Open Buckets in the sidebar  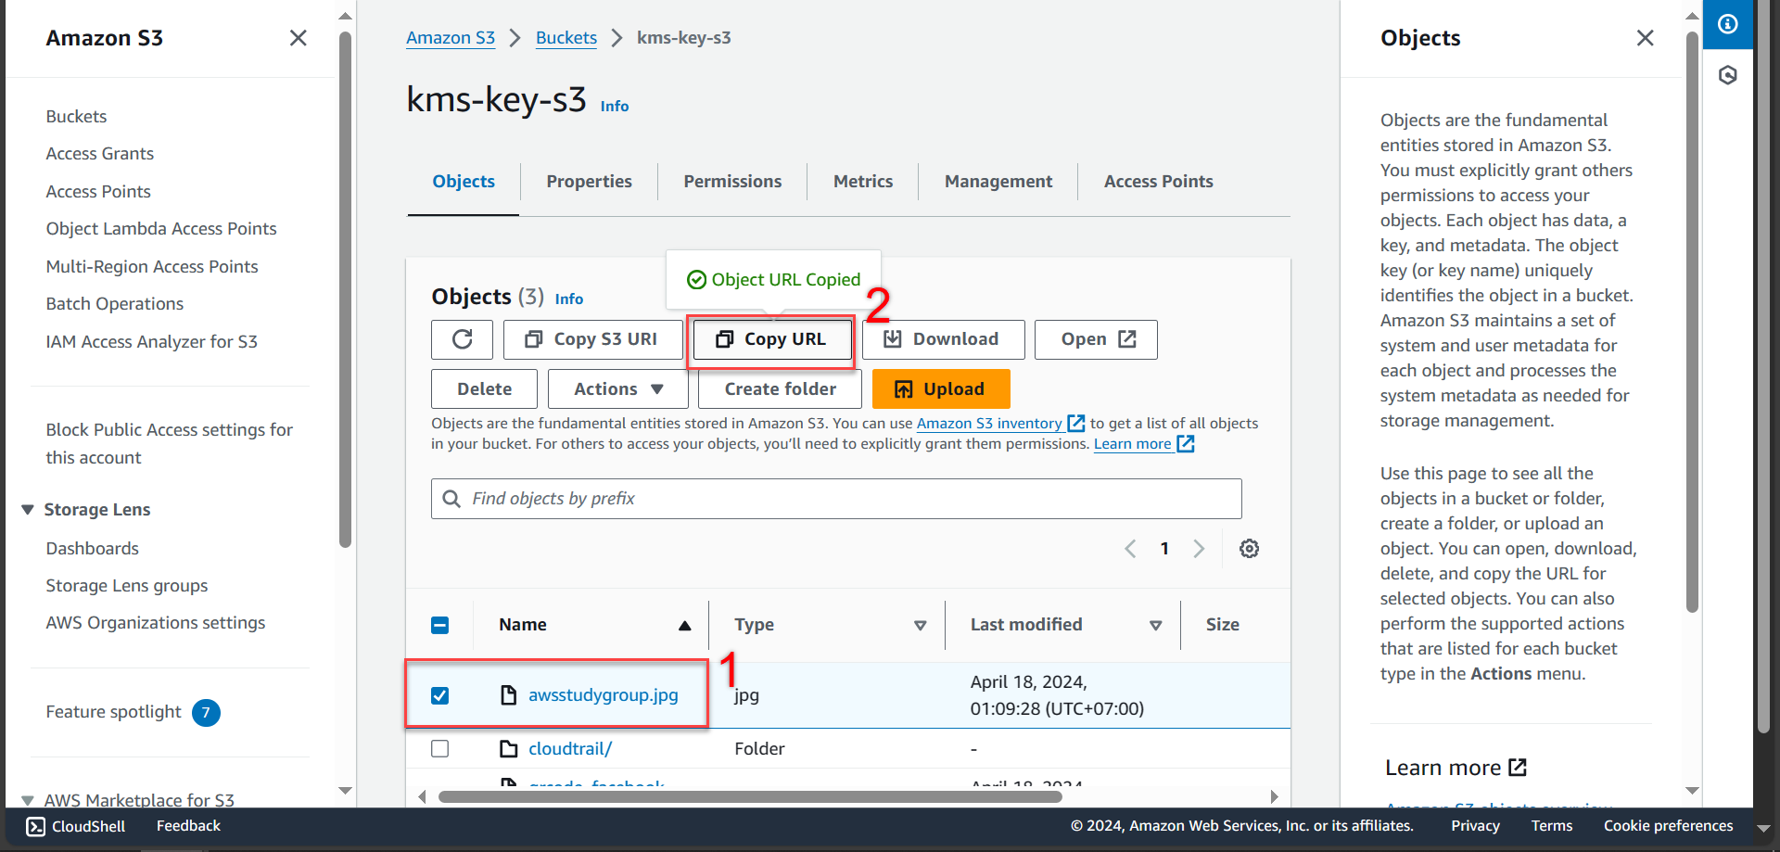(x=76, y=117)
